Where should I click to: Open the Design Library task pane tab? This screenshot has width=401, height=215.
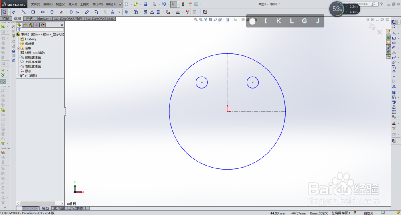point(389,37)
